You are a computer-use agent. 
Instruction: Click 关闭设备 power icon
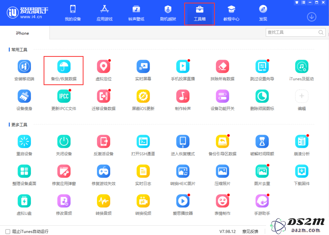(x=64, y=141)
